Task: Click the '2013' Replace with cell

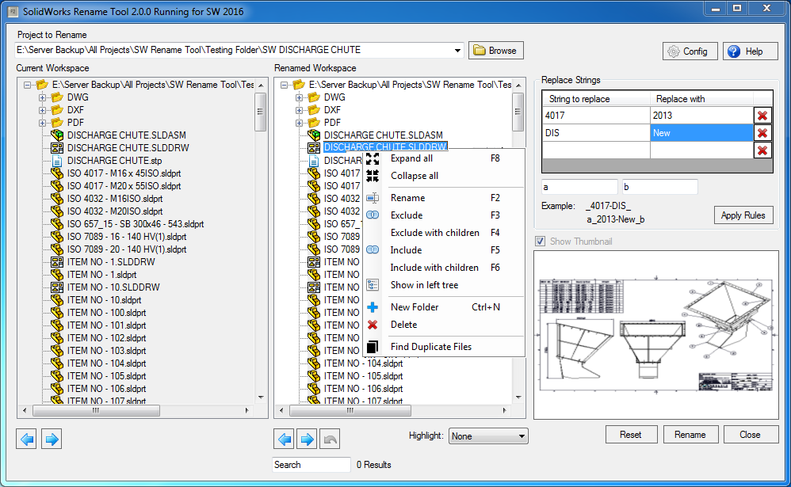Action: (701, 116)
